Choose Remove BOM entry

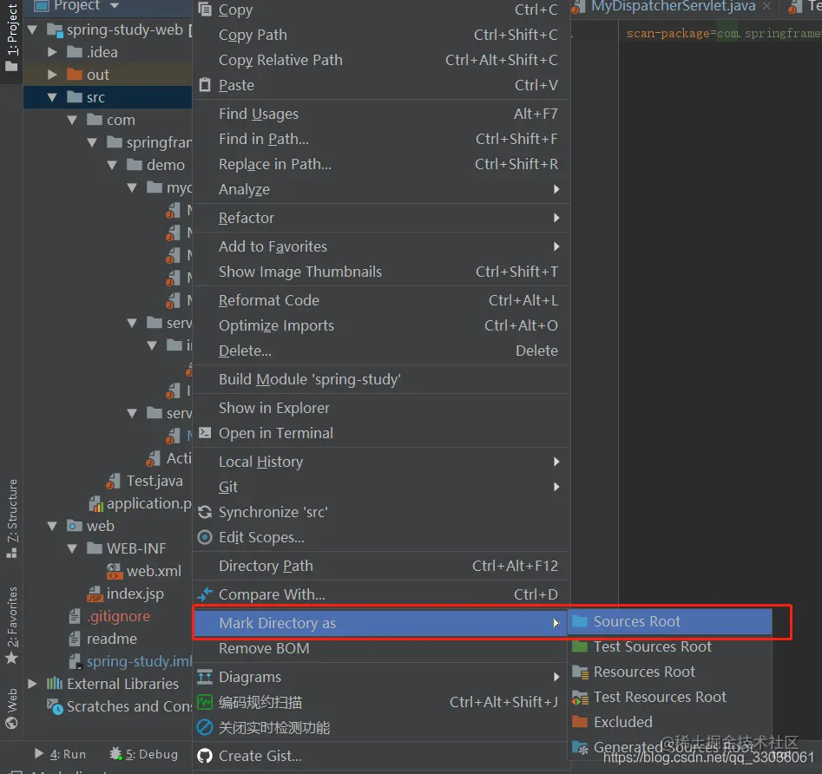pos(381,648)
